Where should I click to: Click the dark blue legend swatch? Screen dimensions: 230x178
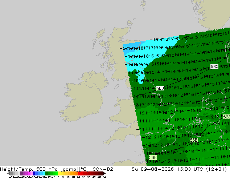pos(34,174)
